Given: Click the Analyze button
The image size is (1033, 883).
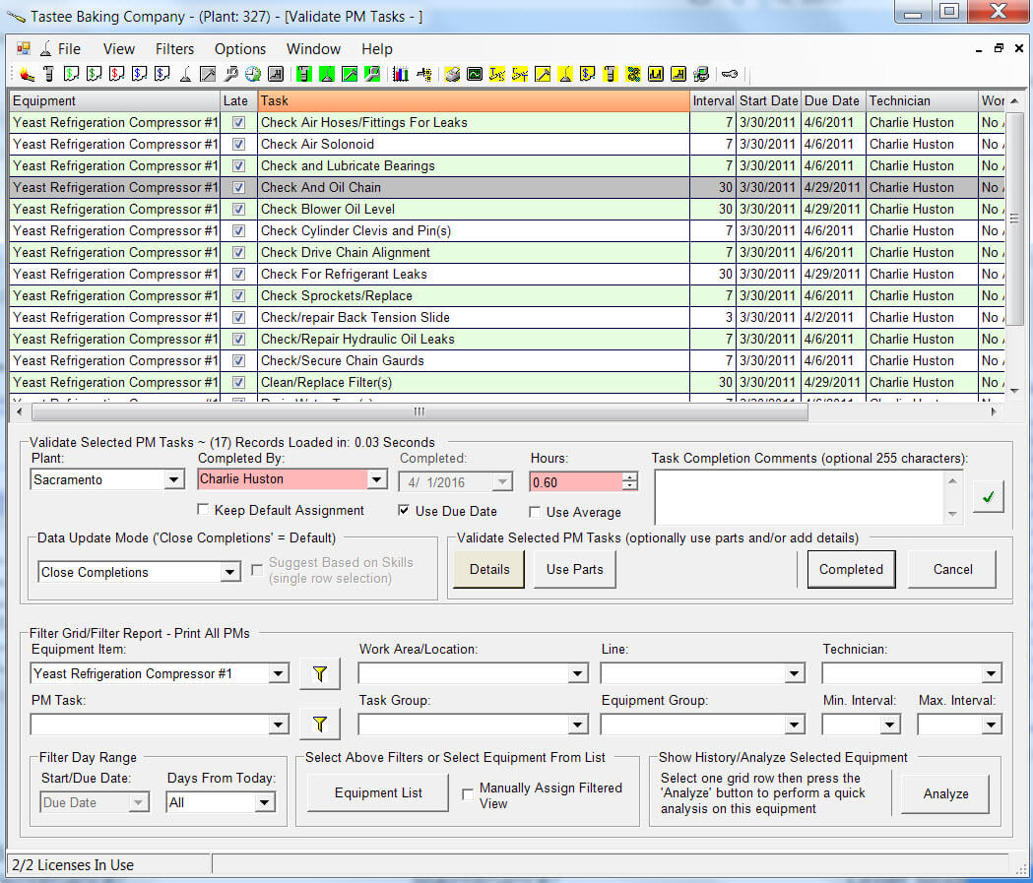Looking at the screenshot, I should click(945, 794).
